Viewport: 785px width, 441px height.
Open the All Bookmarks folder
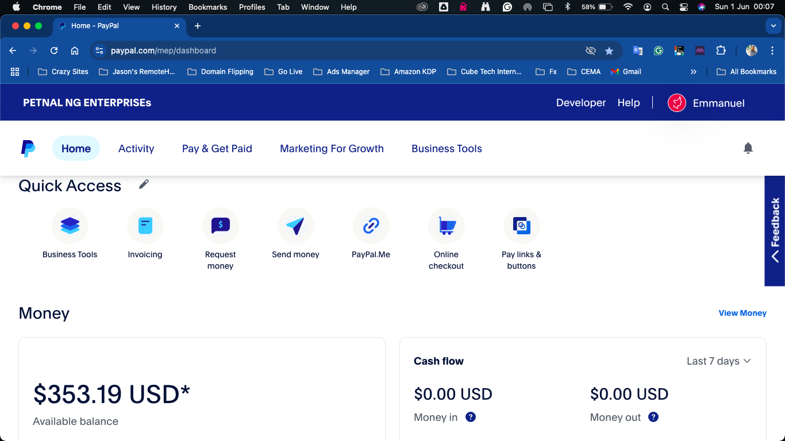tap(746, 72)
